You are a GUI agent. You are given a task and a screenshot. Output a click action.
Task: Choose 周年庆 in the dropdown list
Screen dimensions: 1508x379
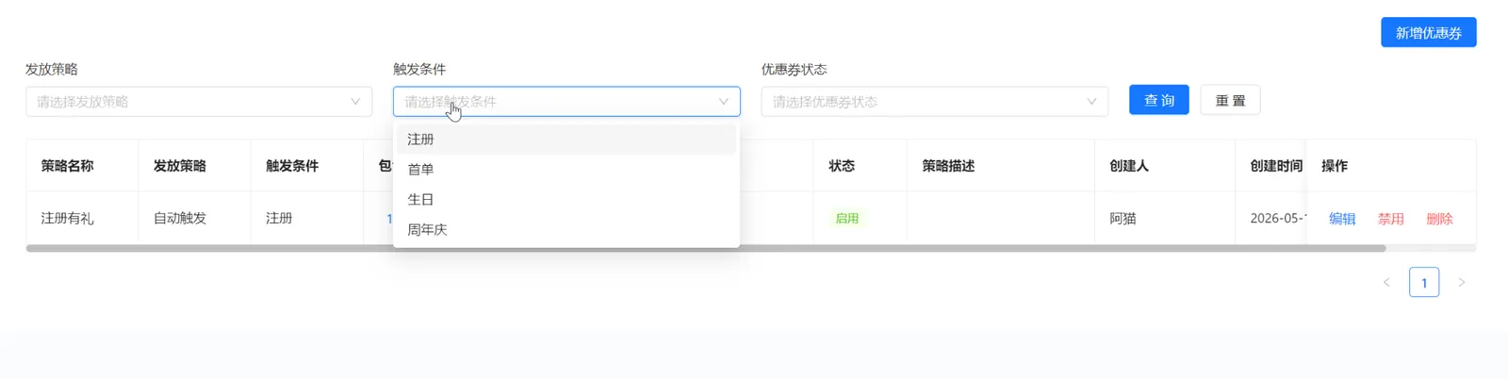click(x=565, y=230)
